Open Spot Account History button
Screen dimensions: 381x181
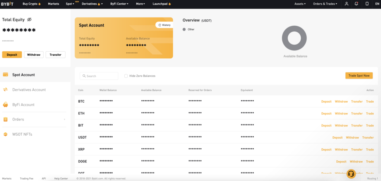coord(164,25)
